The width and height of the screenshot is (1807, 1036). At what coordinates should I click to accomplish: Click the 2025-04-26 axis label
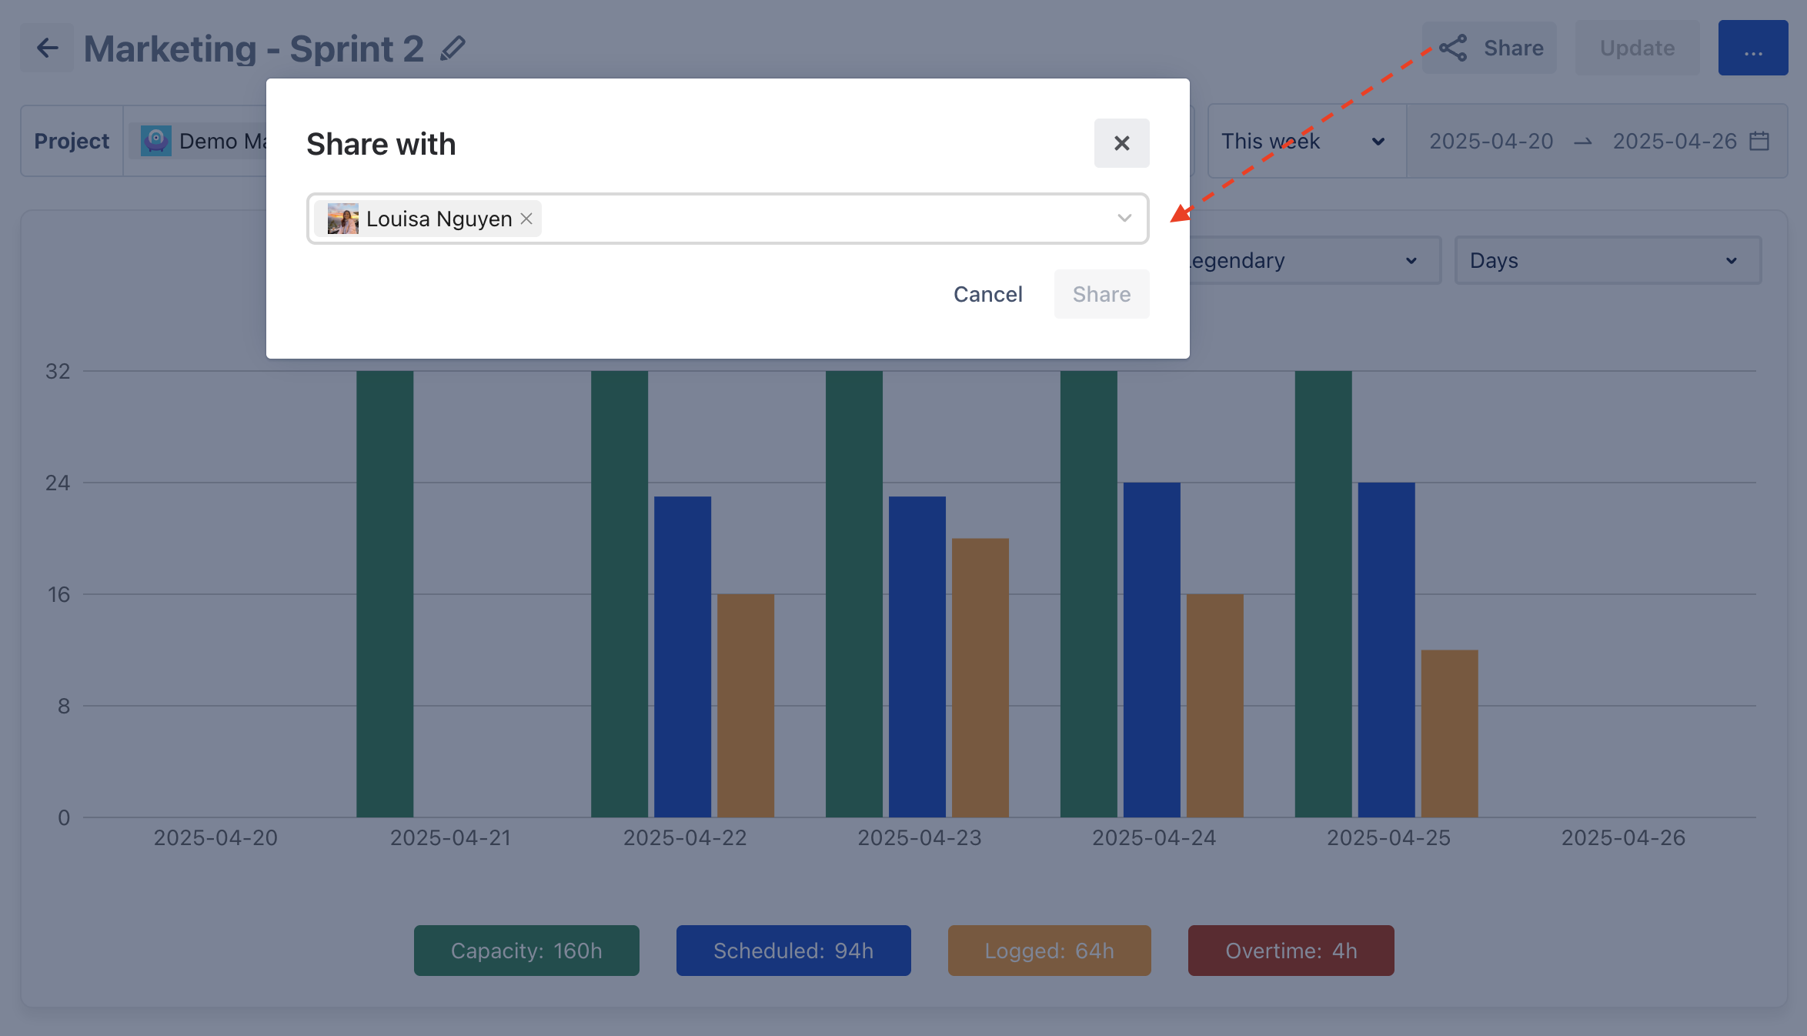[1623, 837]
